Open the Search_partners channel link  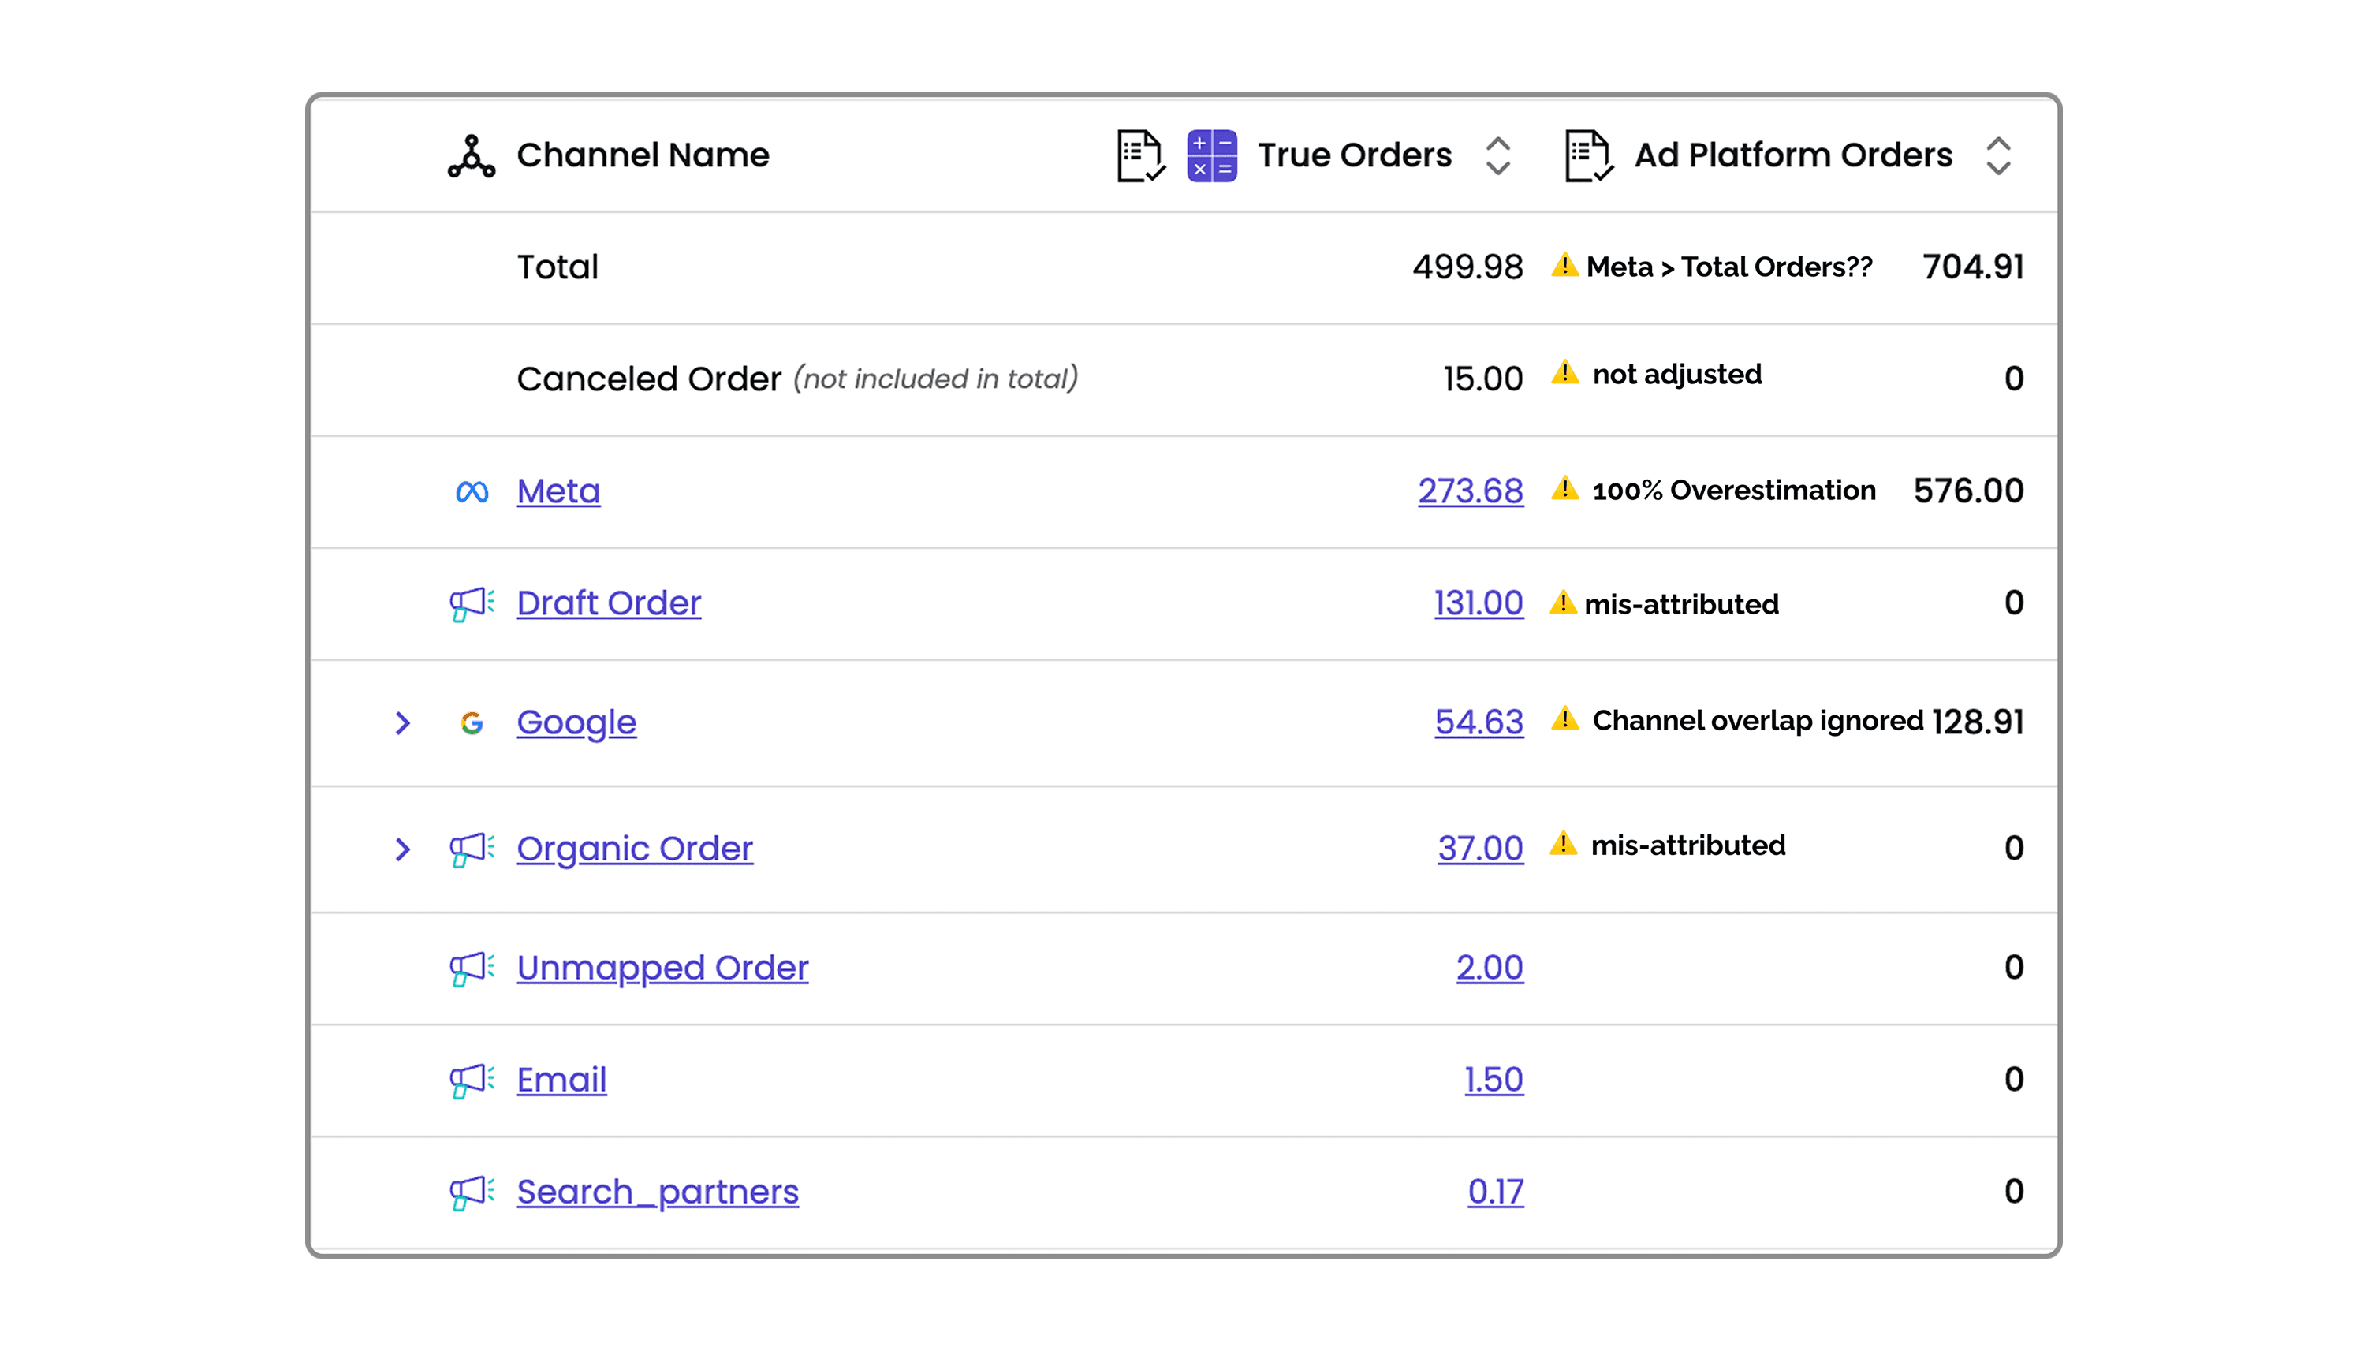tap(657, 1192)
